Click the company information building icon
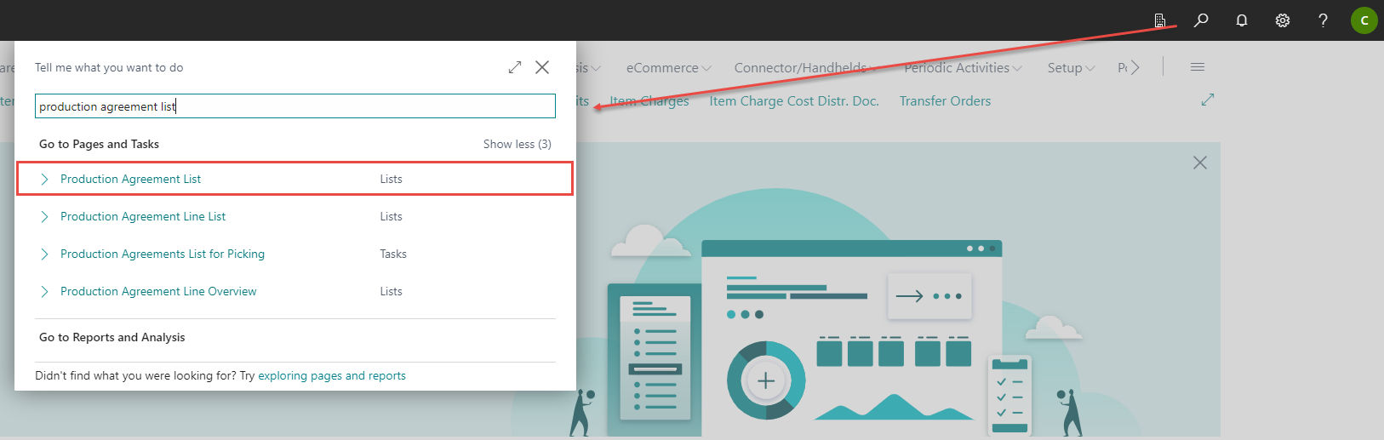Screen dimensions: 1384x440 point(1160,20)
